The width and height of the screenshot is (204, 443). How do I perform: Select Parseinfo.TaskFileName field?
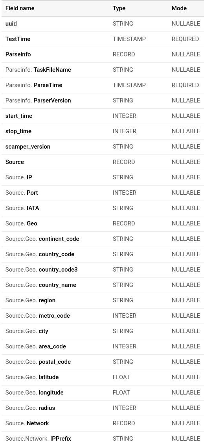[x=38, y=70]
